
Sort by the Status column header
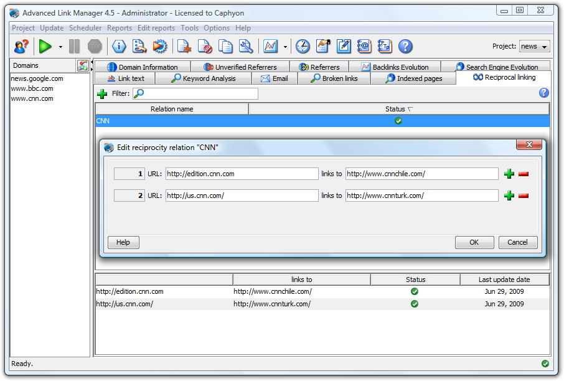pos(397,108)
